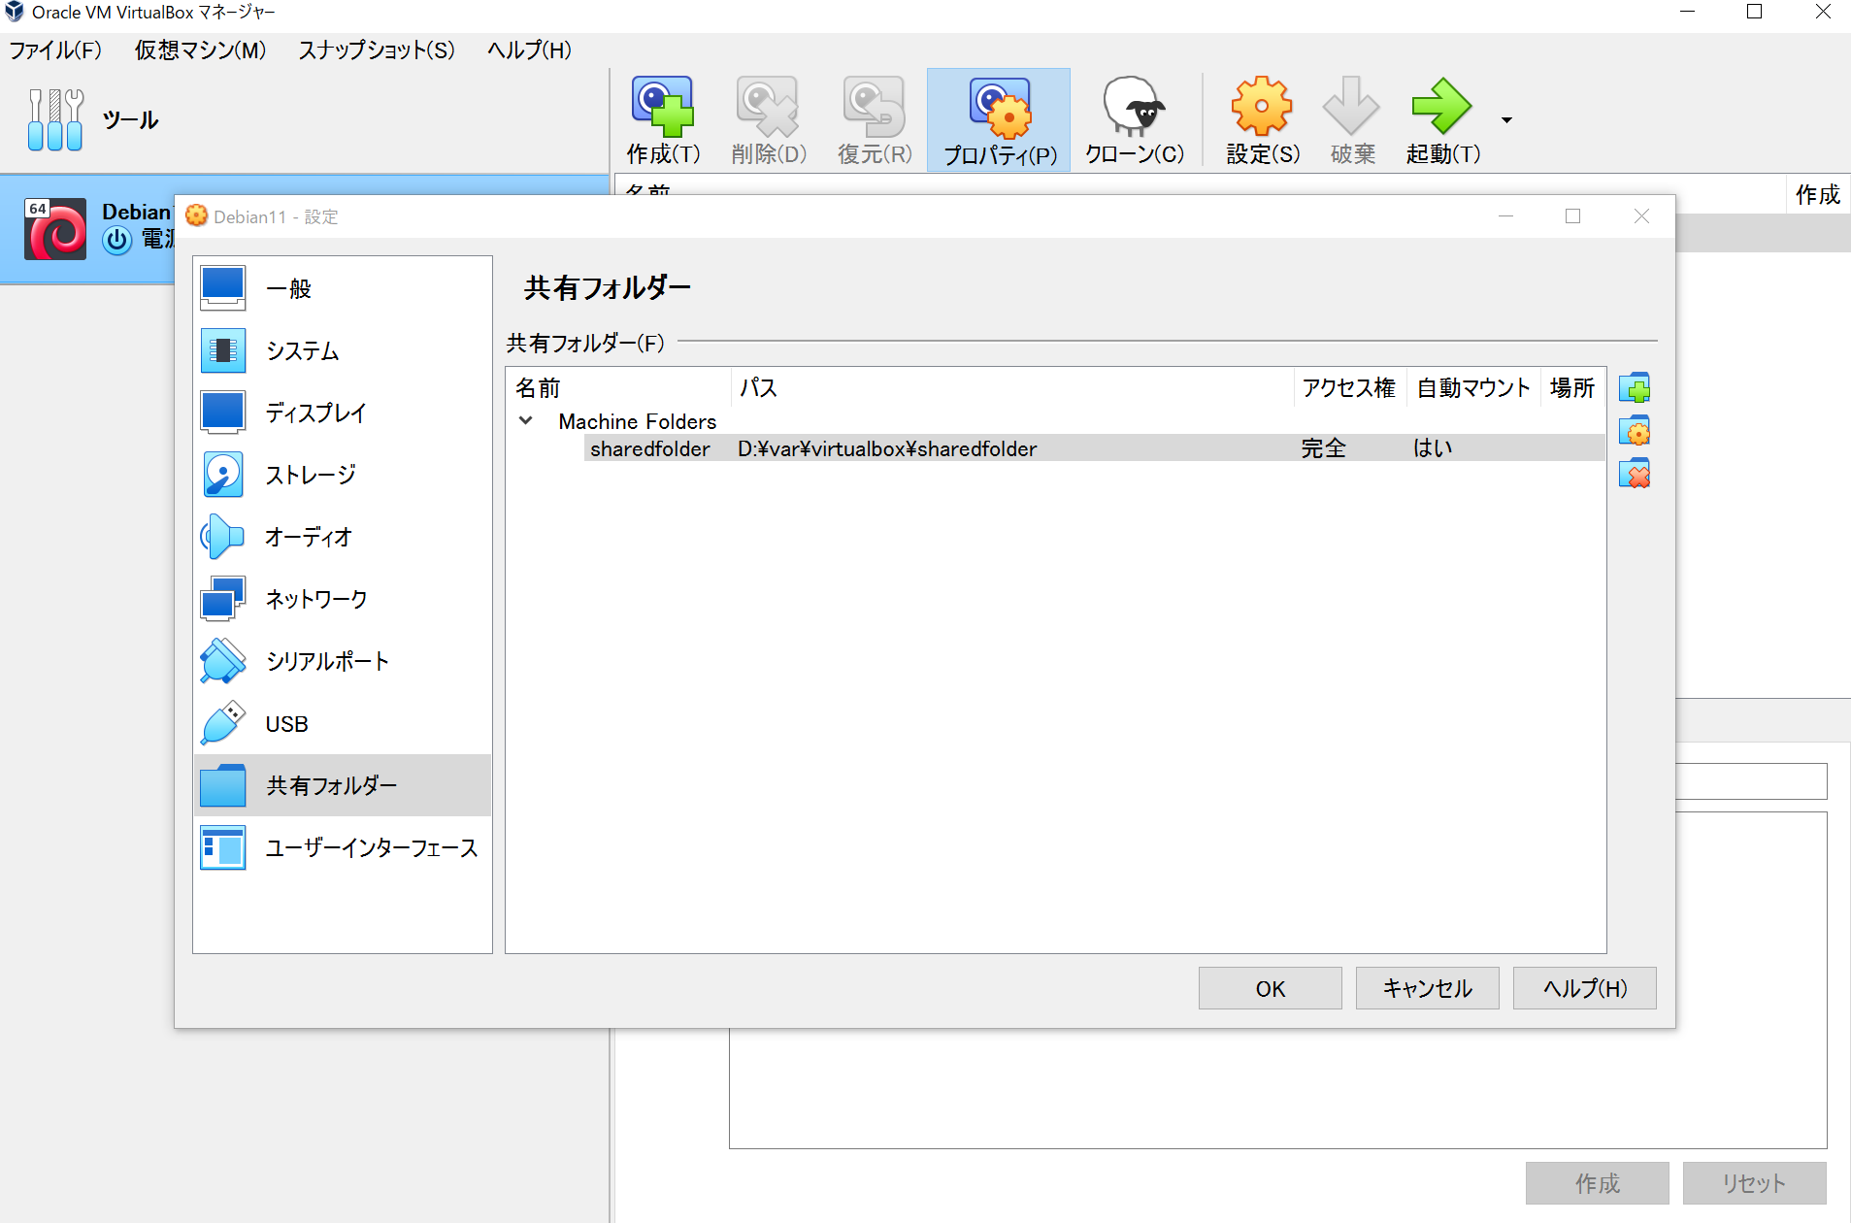Select the ユーザーインターフェース settings category
1851x1223 pixels.
(x=343, y=847)
